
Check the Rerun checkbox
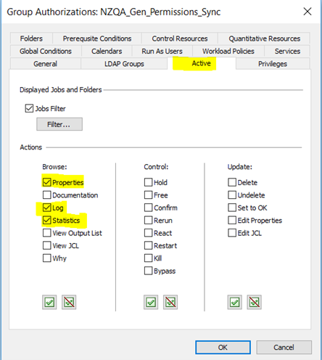pyautogui.click(x=149, y=220)
